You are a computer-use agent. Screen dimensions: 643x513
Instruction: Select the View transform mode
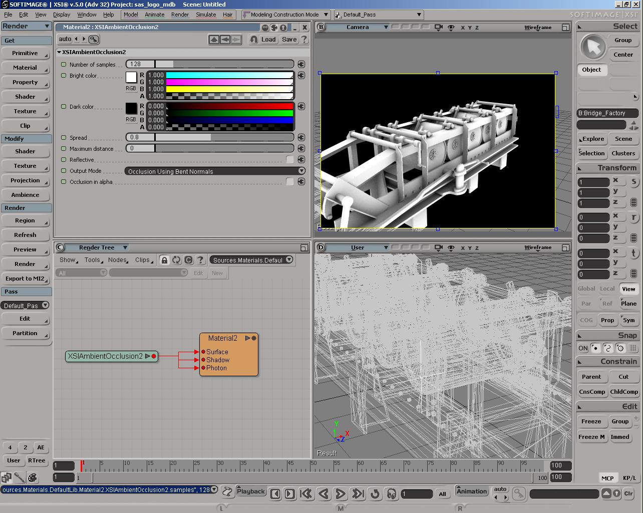pyautogui.click(x=628, y=289)
